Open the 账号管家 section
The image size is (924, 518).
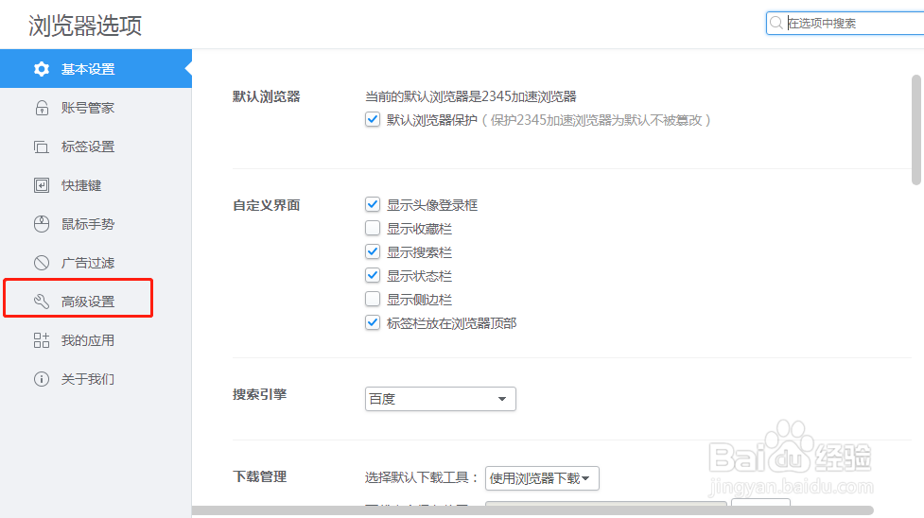click(x=96, y=108)
